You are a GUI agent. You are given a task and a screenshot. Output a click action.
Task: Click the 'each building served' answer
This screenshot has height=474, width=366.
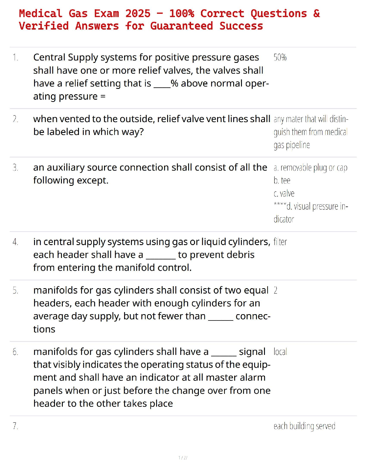click(304, 426)
